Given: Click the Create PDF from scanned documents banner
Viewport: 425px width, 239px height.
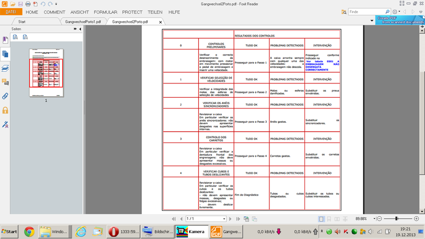Looking at the screenshot, I should coord(400,20).
